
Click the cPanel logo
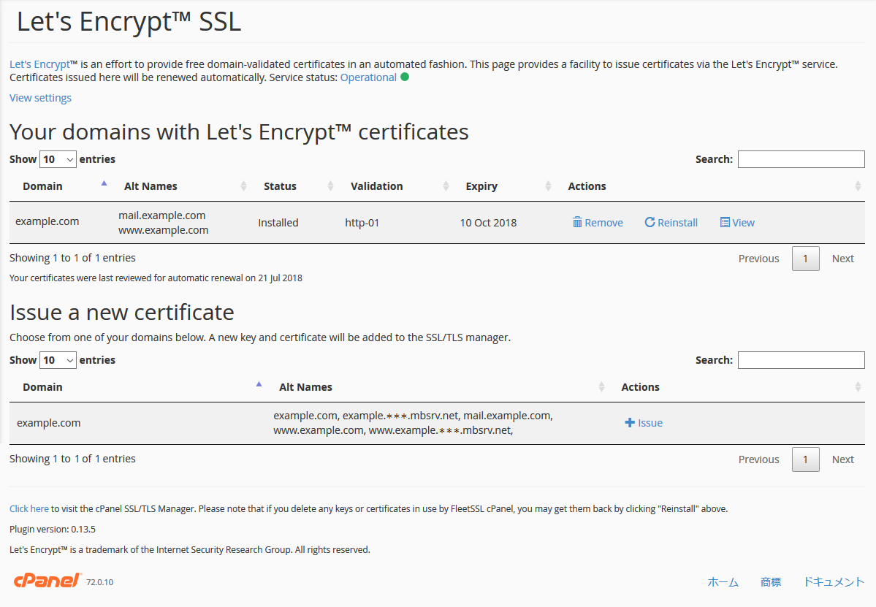(x=47, y=581)
